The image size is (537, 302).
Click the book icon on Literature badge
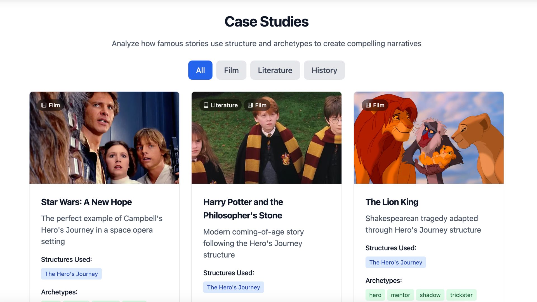[x=206, y=105]
